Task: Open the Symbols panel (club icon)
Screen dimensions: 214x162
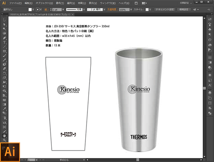Action: pyautogui.click(x=210, y=29)
